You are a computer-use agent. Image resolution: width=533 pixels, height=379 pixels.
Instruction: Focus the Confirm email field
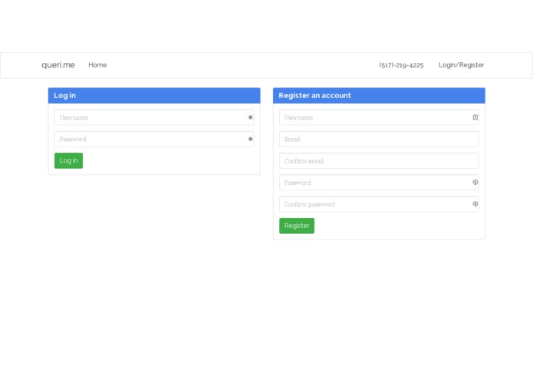click(x=379, y=161)
